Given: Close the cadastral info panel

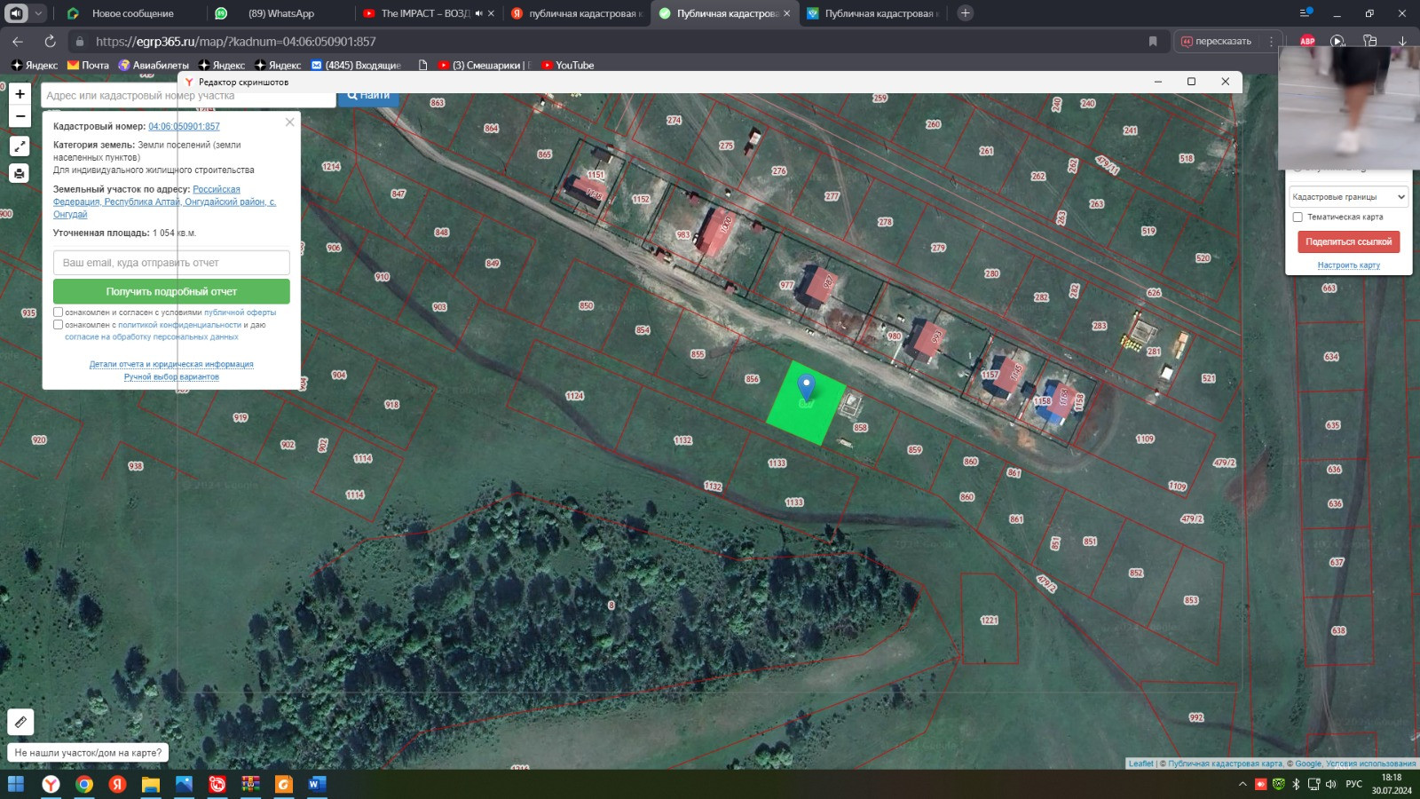Looking at the screenshot, I should 289,123.
